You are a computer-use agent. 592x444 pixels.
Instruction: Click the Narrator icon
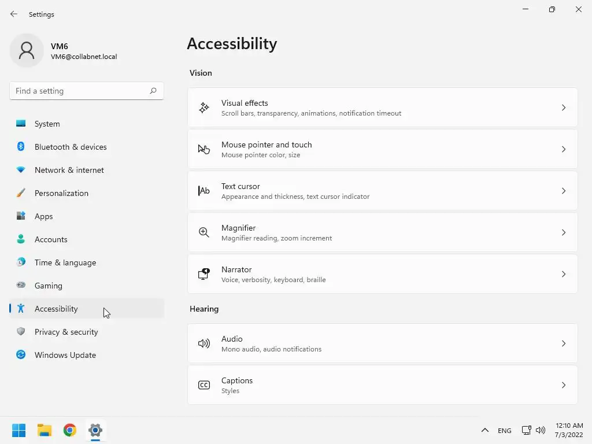tap(204, 274)
